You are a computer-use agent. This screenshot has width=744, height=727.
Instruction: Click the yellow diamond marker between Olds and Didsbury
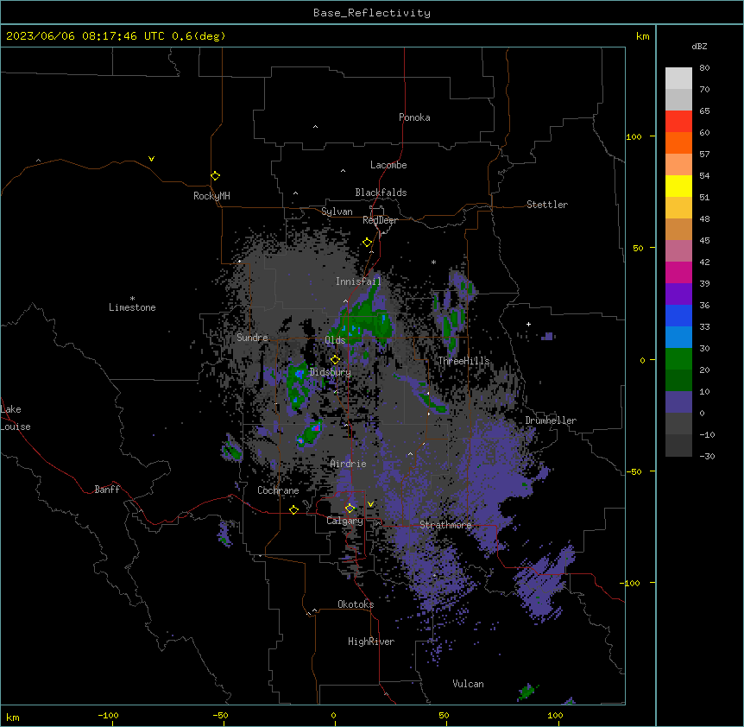pos(335,359)
